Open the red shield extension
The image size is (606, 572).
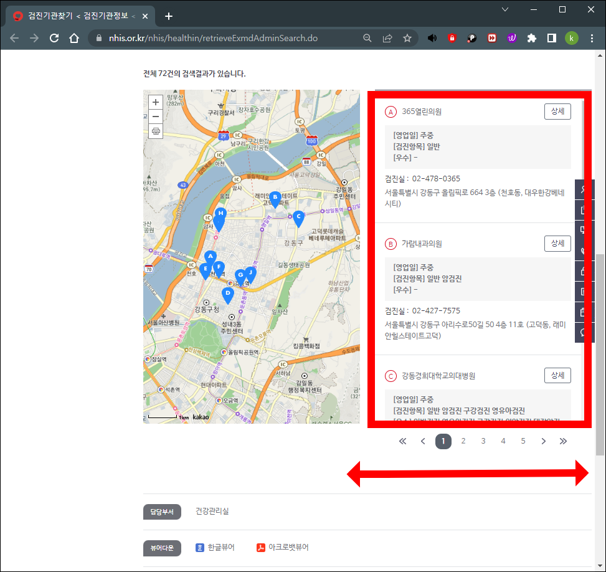(452, 38)
